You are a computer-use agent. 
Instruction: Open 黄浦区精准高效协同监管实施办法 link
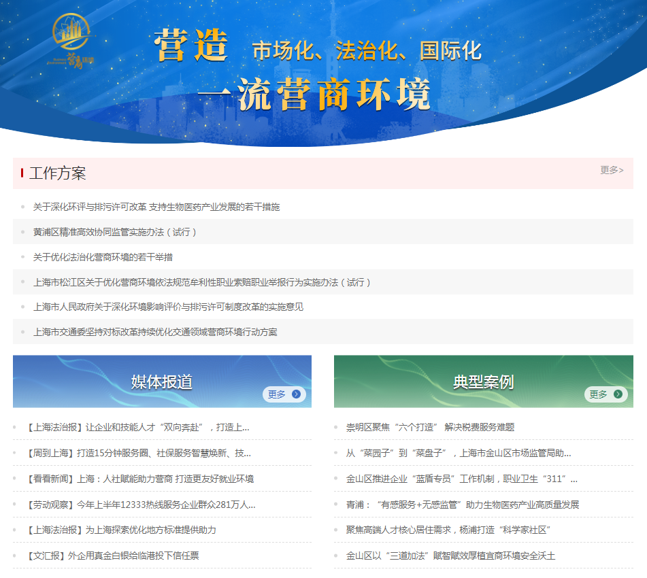point(115,232)
